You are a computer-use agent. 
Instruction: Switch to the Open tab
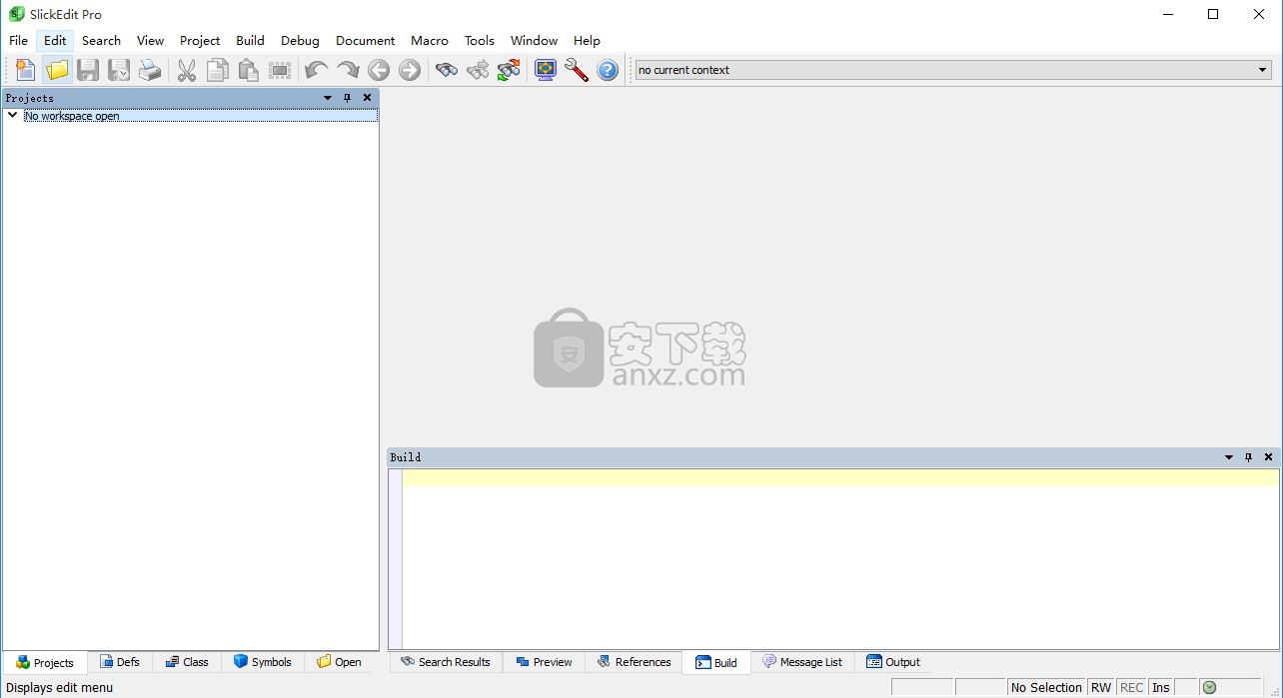click(339, 662)
